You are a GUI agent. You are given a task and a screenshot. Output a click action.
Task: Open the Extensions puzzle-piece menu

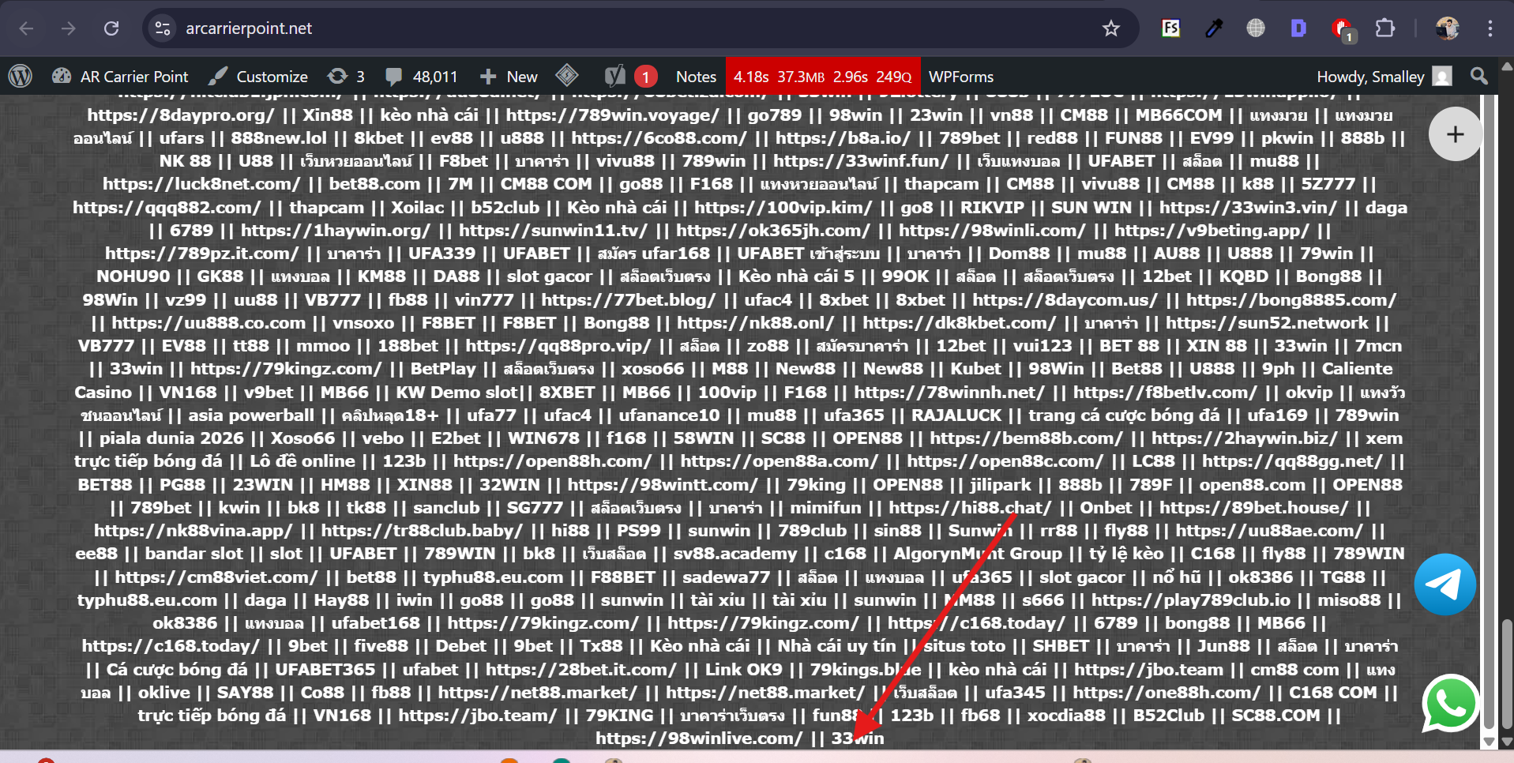click(x=1385, y=28)
